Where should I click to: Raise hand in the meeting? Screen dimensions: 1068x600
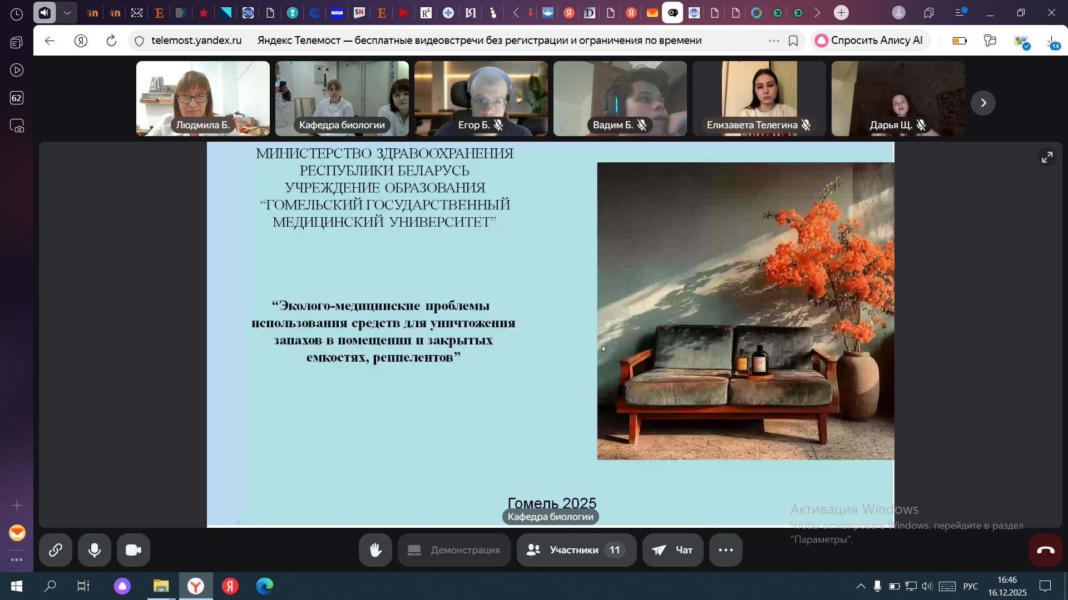[x=375, y=550]
